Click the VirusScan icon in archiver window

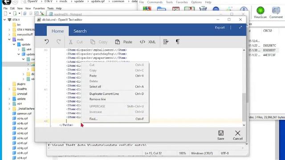click(260, 12)
